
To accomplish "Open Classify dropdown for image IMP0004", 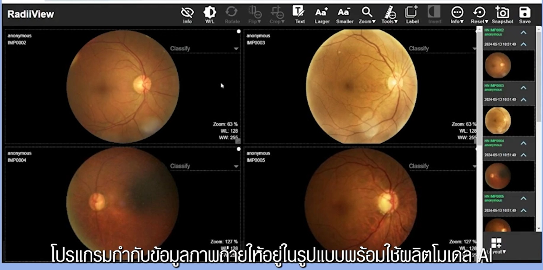I will coord(204,166).
